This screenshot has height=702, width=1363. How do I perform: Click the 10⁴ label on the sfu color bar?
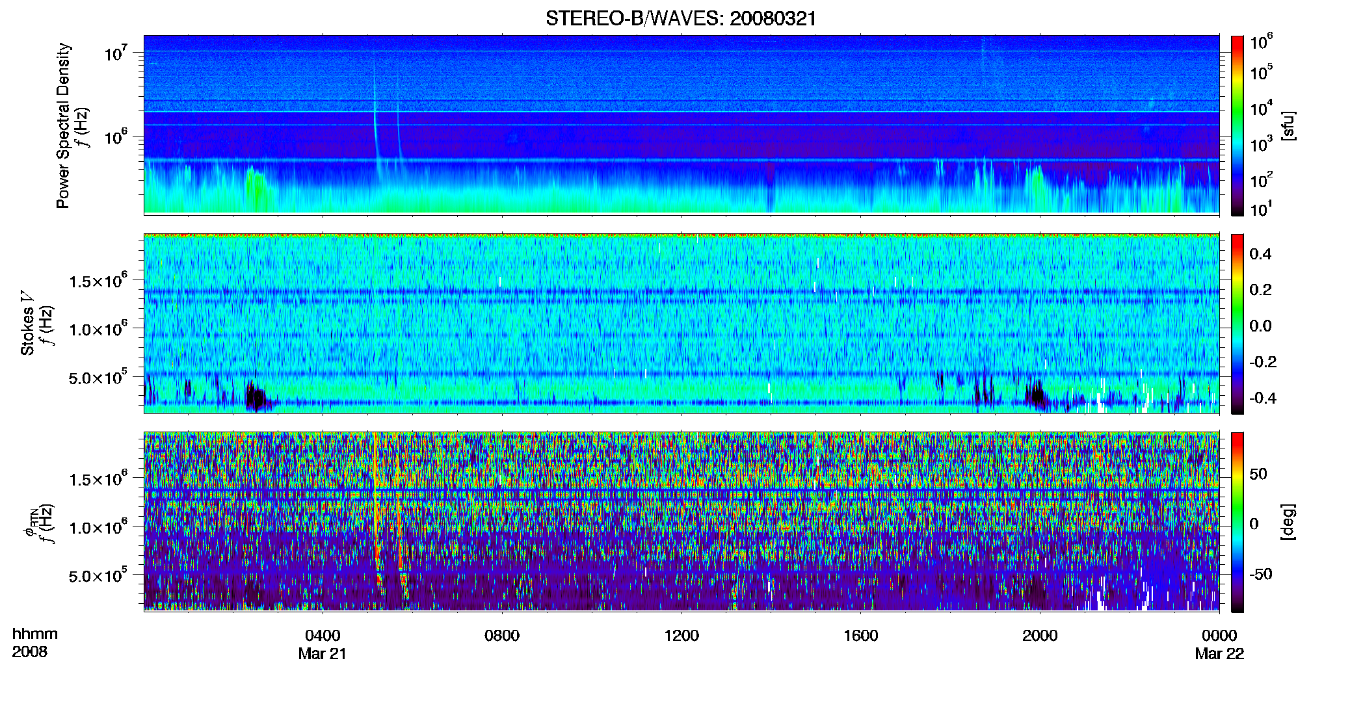(1261, 108)
